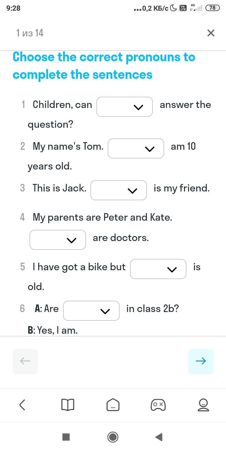Open the book icon in bottom navigation
The height and width of the screenshot is (452, 226).
click(x=67, y=405)
